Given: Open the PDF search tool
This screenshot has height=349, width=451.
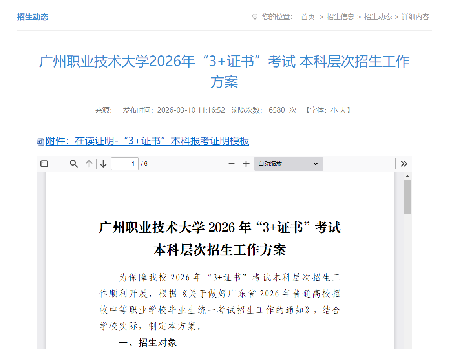Looking at the screenshot, I should (74, 164).
